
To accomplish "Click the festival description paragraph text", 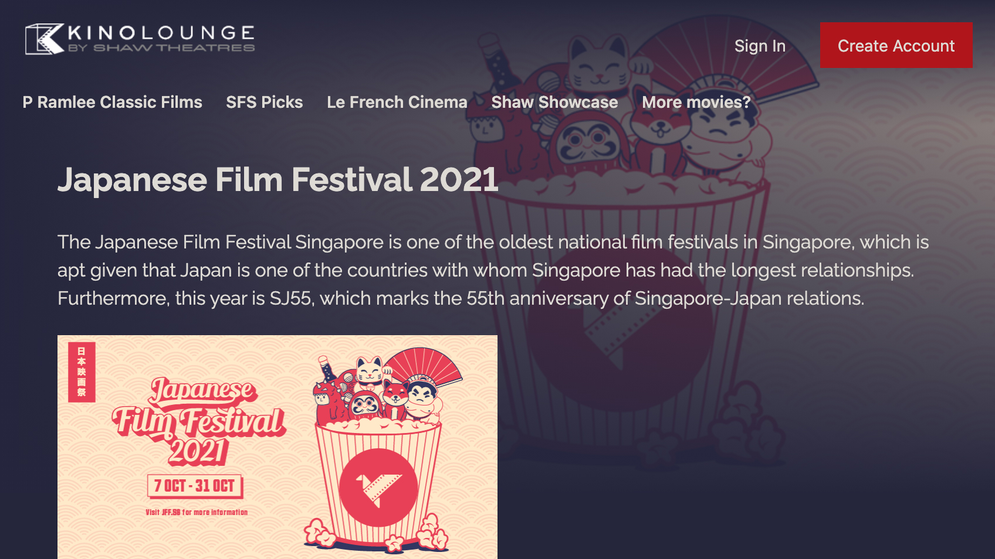I will click(x=493, y=270).
